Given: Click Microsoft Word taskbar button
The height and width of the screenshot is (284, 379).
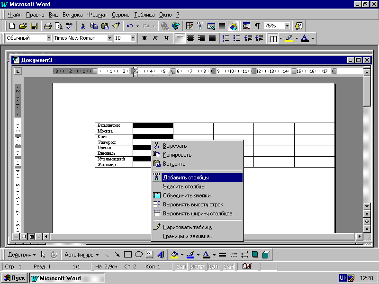Looking at the screenshot, I should (x=67, y=278).
